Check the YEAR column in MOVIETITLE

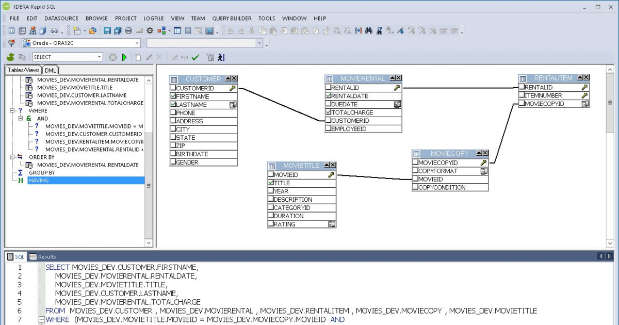270,191
